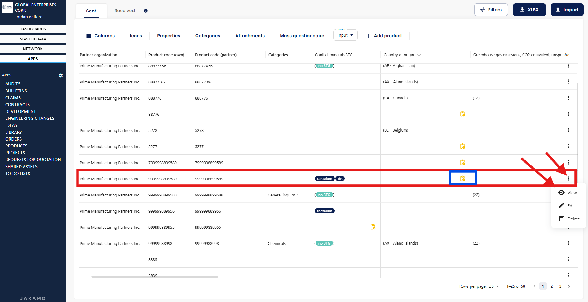Select Delete from the row actions menu
Screen dimensions: 588x302
click(569, 219)
